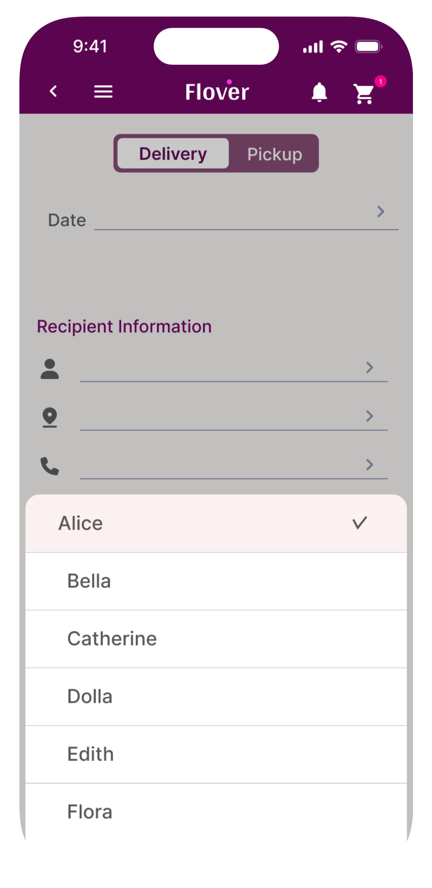Tap the Flover logo
The height and width of the screenshot is (888, 432).
217,91
